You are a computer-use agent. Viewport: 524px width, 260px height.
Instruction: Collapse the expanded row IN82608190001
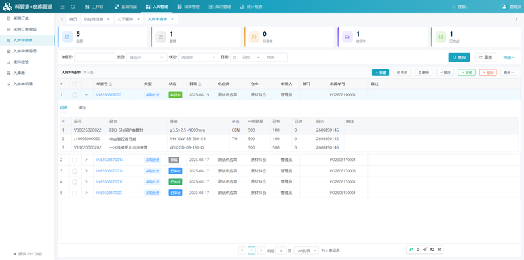(86, 95)
